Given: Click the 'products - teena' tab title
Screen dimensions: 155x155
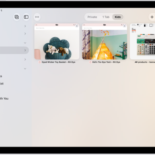Looking at the screenshot, I should pos(146,62).
